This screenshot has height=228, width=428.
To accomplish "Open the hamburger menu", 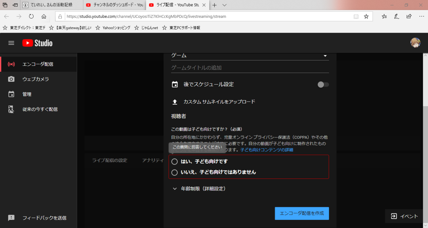I will pyautogui.click(x=11, y=43).
